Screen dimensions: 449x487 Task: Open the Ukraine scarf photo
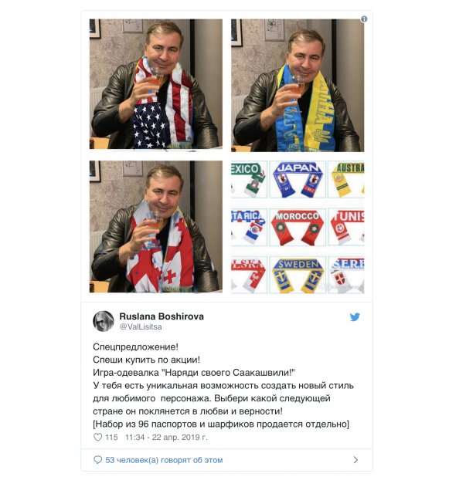[x=298, y=86]
